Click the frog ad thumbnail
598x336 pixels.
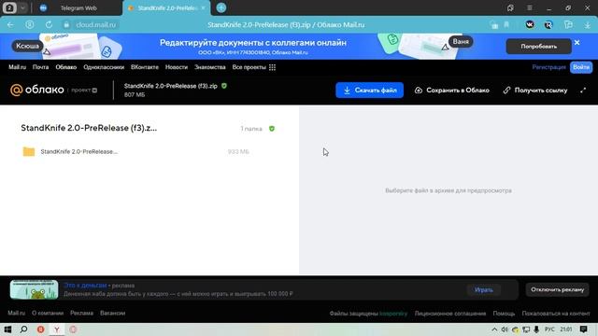coord(34,289)
